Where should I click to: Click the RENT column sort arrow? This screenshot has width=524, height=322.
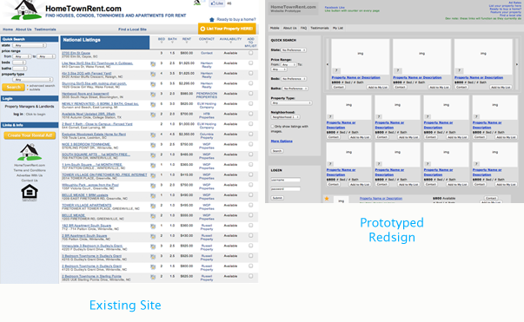point(187,43)
